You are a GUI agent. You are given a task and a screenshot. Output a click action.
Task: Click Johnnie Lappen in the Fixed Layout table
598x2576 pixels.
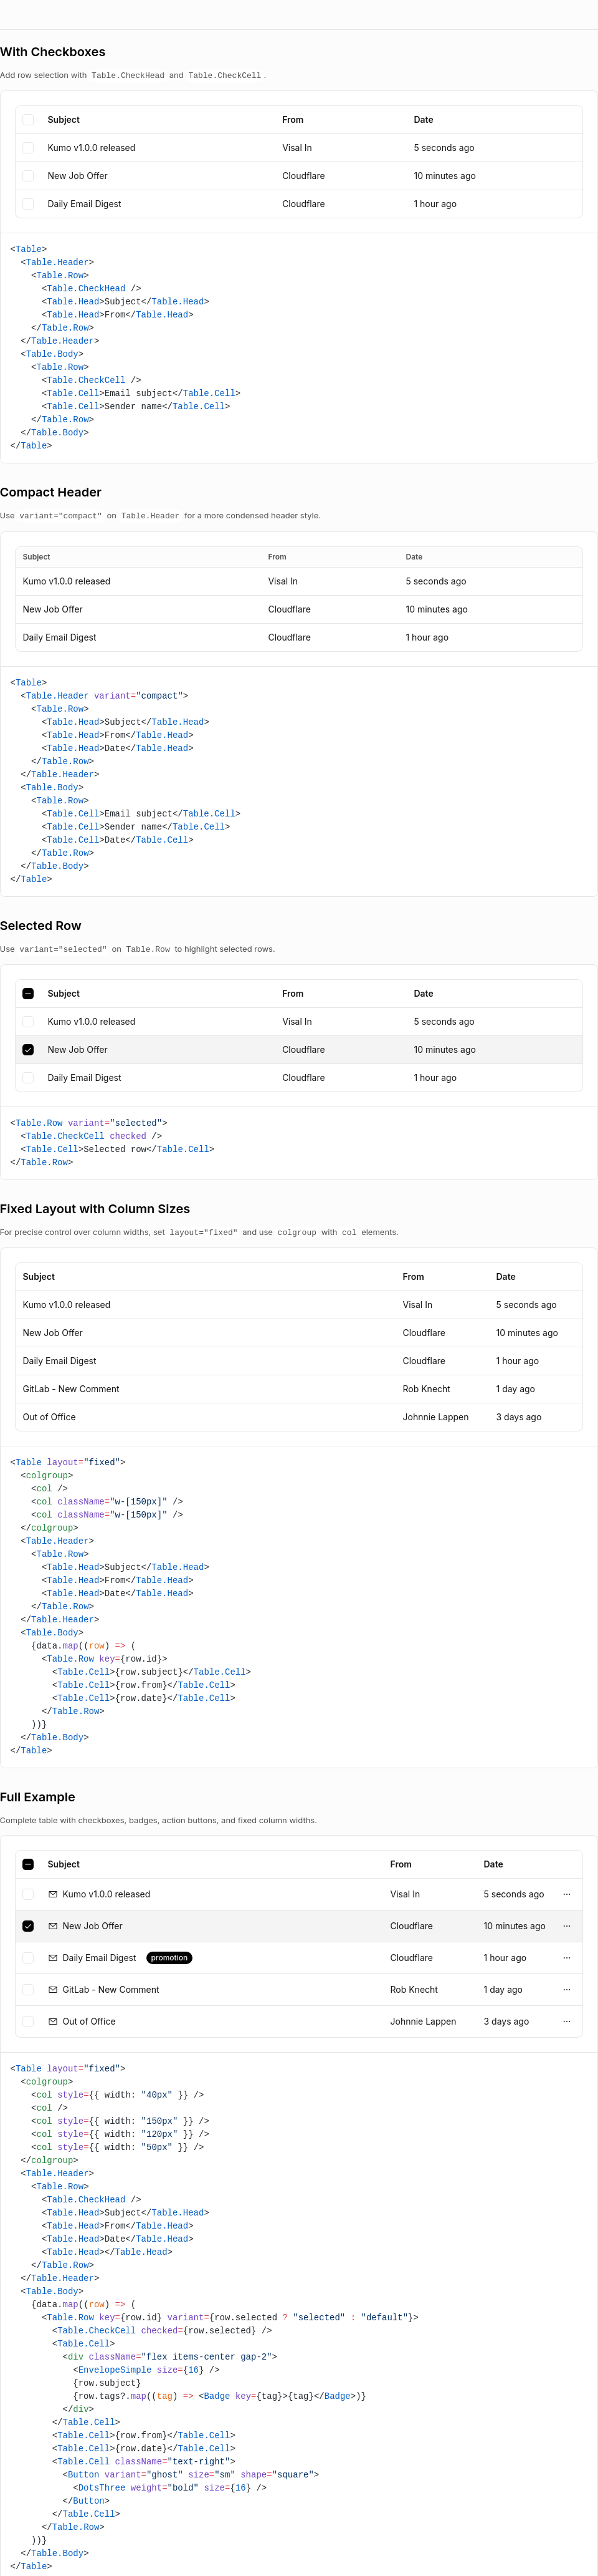pos(435,1417)
